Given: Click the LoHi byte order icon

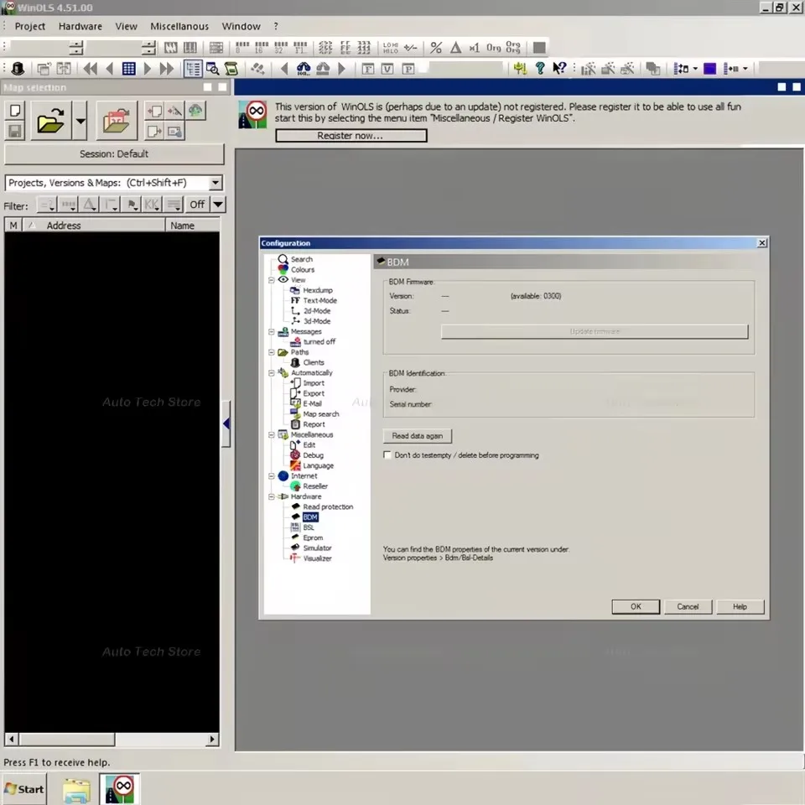Looking at the screenshot, I should point(390,48).
